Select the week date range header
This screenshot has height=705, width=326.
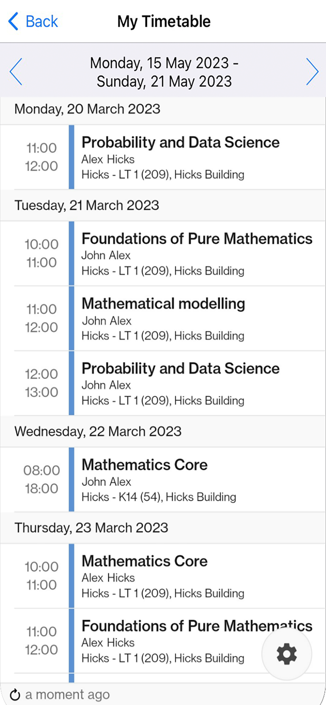pos(164,72)
